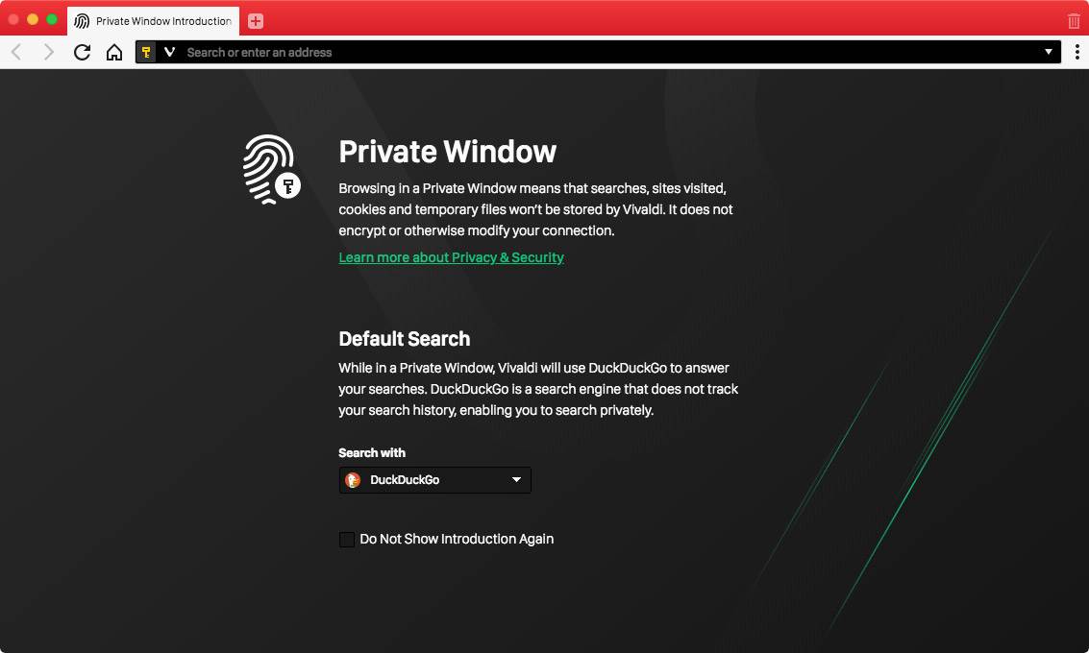Click the Private Window heading text
This screenshot has height=653, width=1089.
(x=447, y=152)
